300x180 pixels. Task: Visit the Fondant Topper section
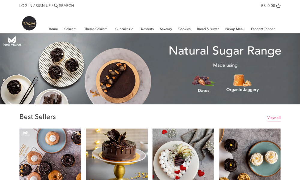(x=263, y=29)
